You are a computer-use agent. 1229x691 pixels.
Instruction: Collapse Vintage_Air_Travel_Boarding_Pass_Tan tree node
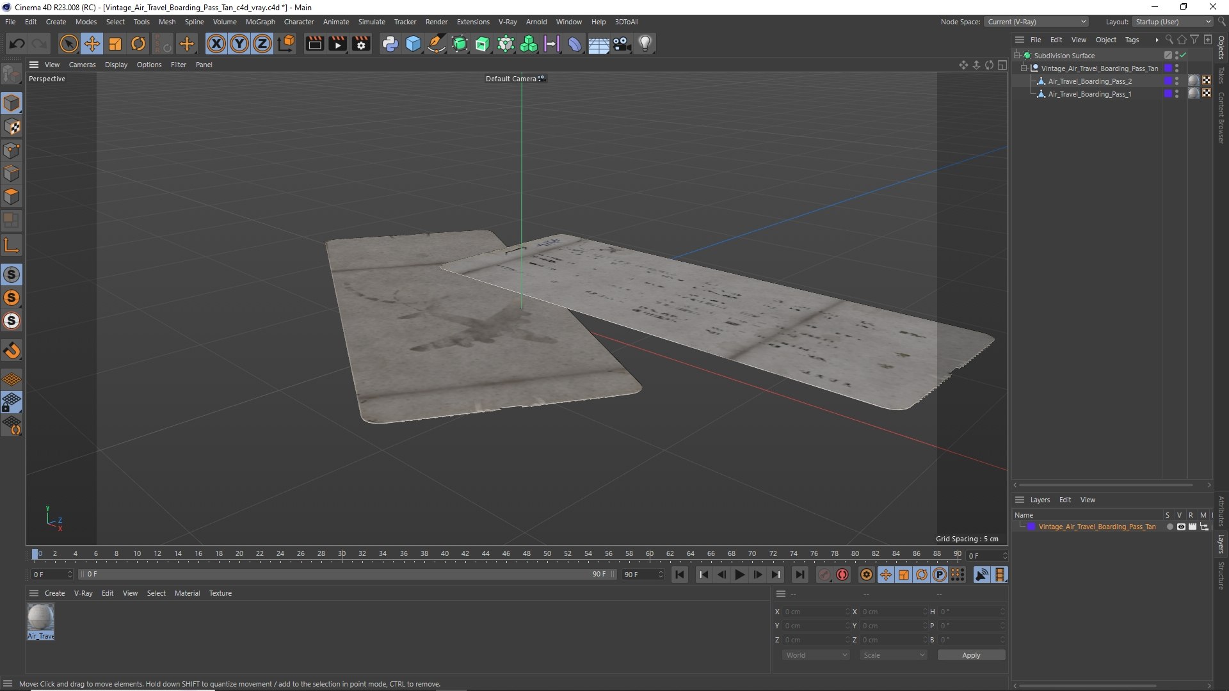pos(1024,68)
